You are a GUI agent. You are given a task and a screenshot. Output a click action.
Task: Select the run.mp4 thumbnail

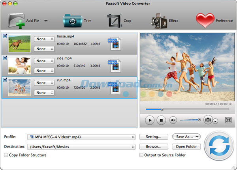point(19,88)
